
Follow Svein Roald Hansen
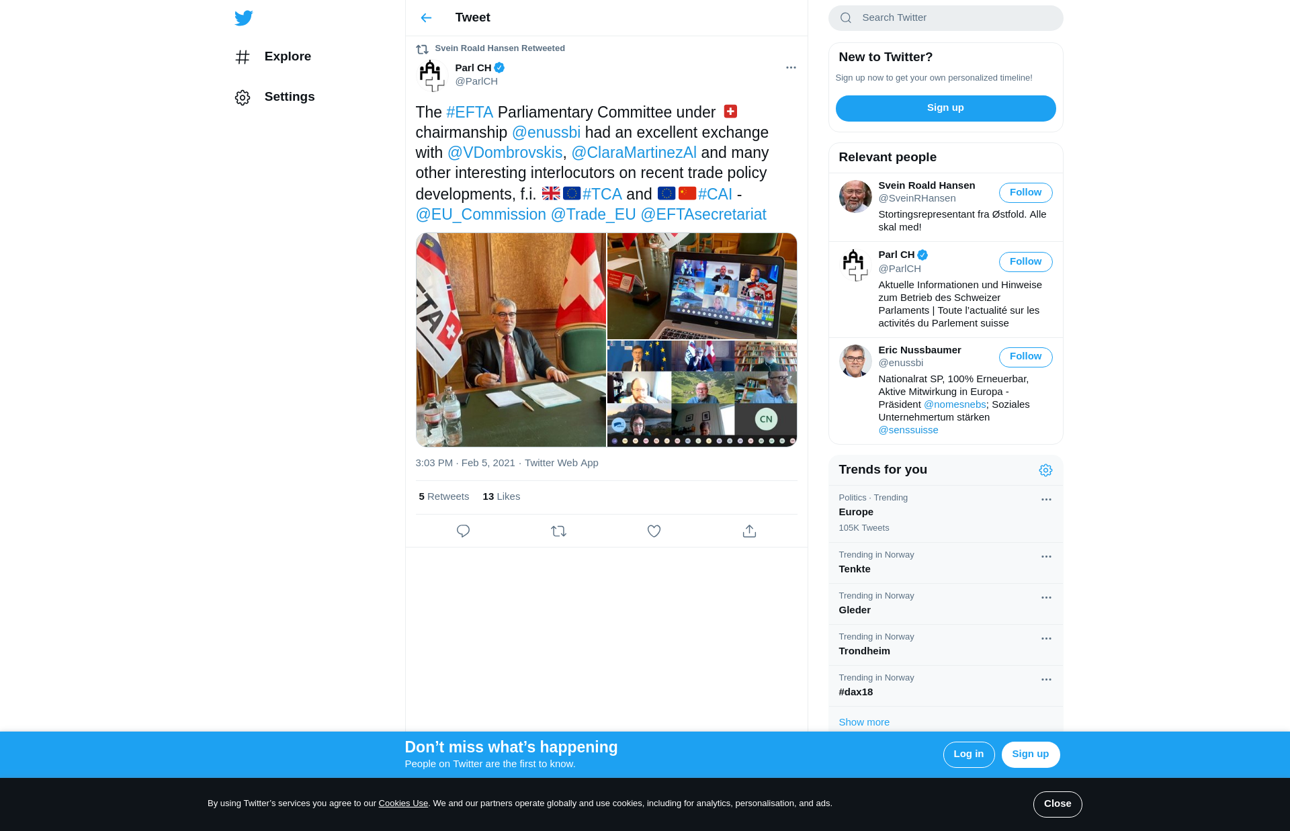pyautogui.click(x=1025, y=193)
